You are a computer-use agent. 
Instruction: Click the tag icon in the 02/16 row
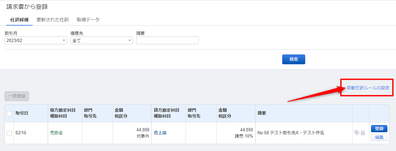click(x=357, y=133)
